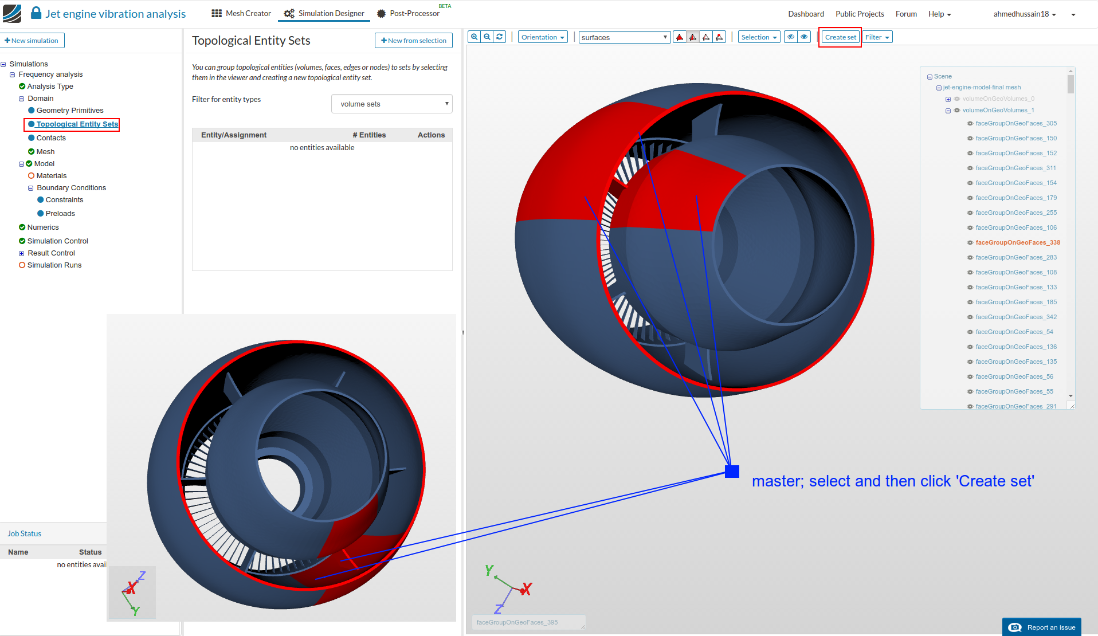Click the hide selection crossed-eye icon
Screen dimensions: 1098x636
791,37
